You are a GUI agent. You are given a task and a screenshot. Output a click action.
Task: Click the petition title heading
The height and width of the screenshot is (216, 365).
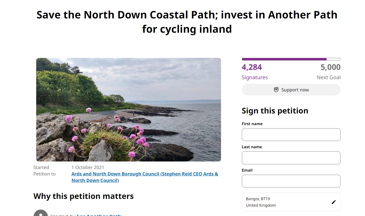(187, 22)
